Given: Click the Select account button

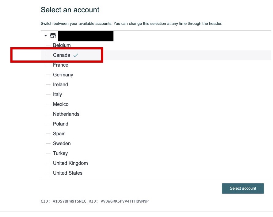Looking at the screenshot, I should (243, 188).
